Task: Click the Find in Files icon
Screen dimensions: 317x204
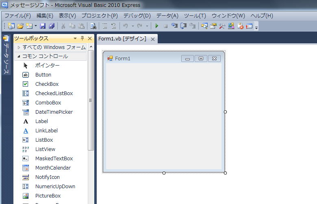Action: [x=93, y=26]
